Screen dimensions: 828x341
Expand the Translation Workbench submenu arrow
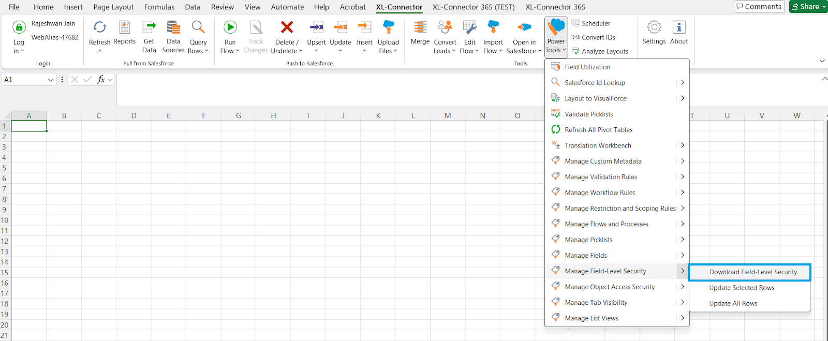pyautogui.click(x=683, y=145)
